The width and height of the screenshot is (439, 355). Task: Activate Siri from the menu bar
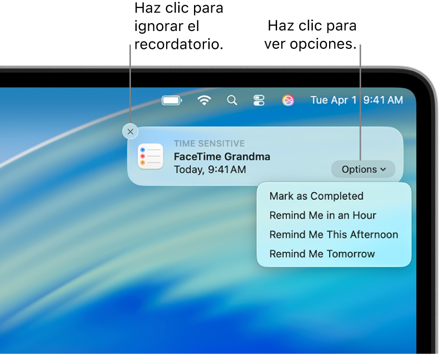click(x=288, y=100)
